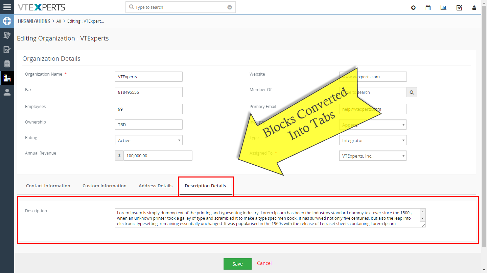Open the Contacts person sidebar icon
Image resolution: width=487 pixels, height=273 pixels.
[x=7, y=92]
